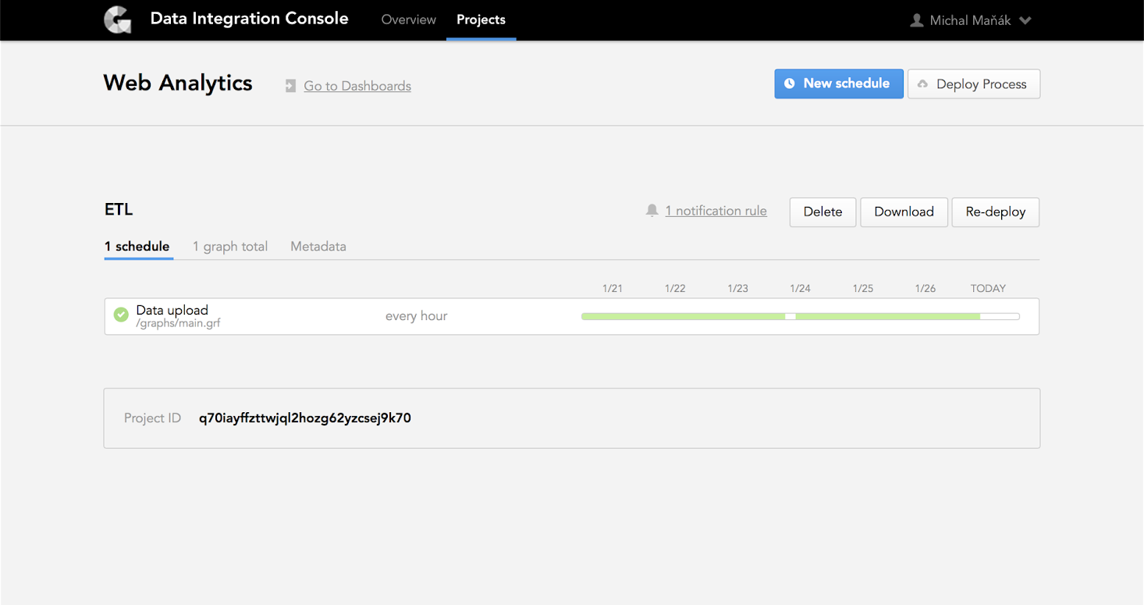Select the 1 graph total tab
The image size is (1144, 605).
coord(230,247)
